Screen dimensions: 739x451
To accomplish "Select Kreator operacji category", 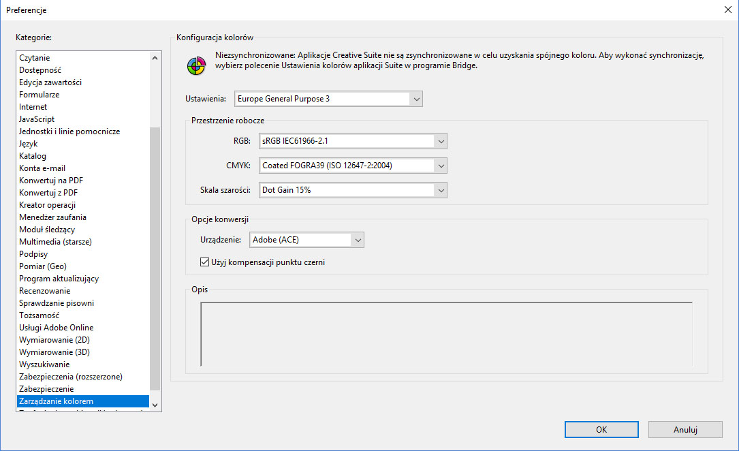I will [83, 204].
